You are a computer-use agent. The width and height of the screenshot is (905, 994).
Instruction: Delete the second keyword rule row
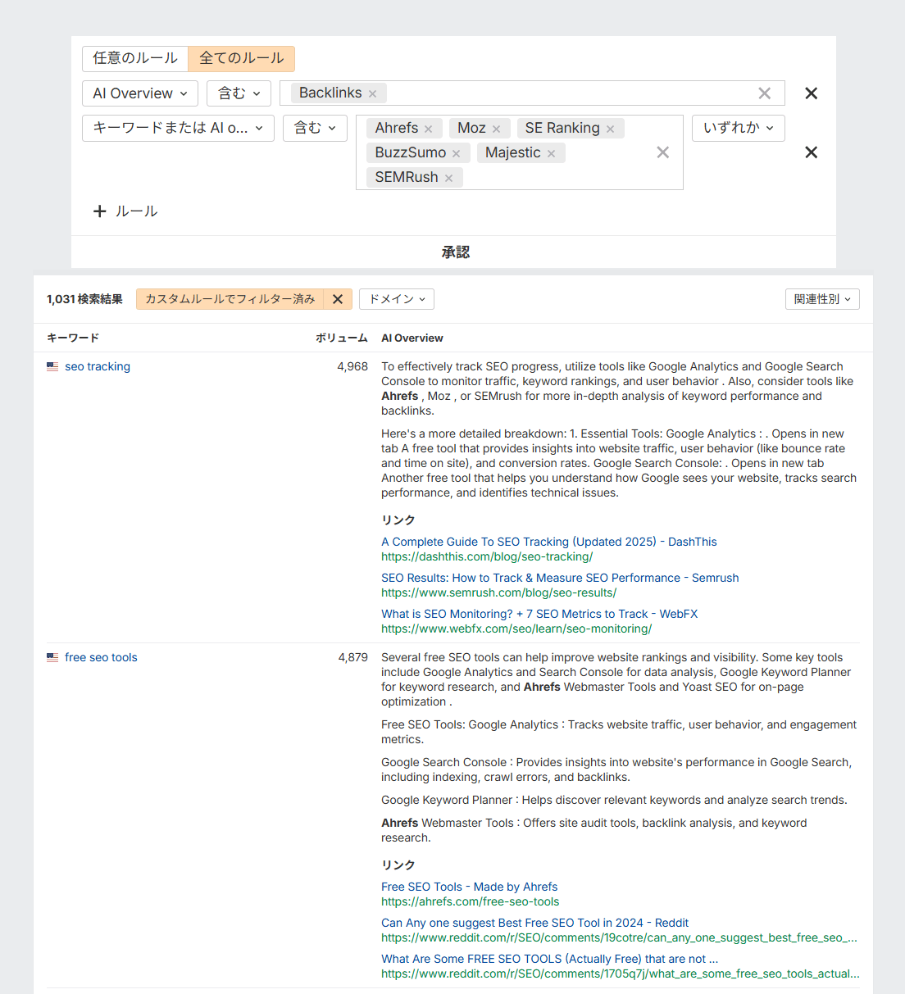coord(811,152)
